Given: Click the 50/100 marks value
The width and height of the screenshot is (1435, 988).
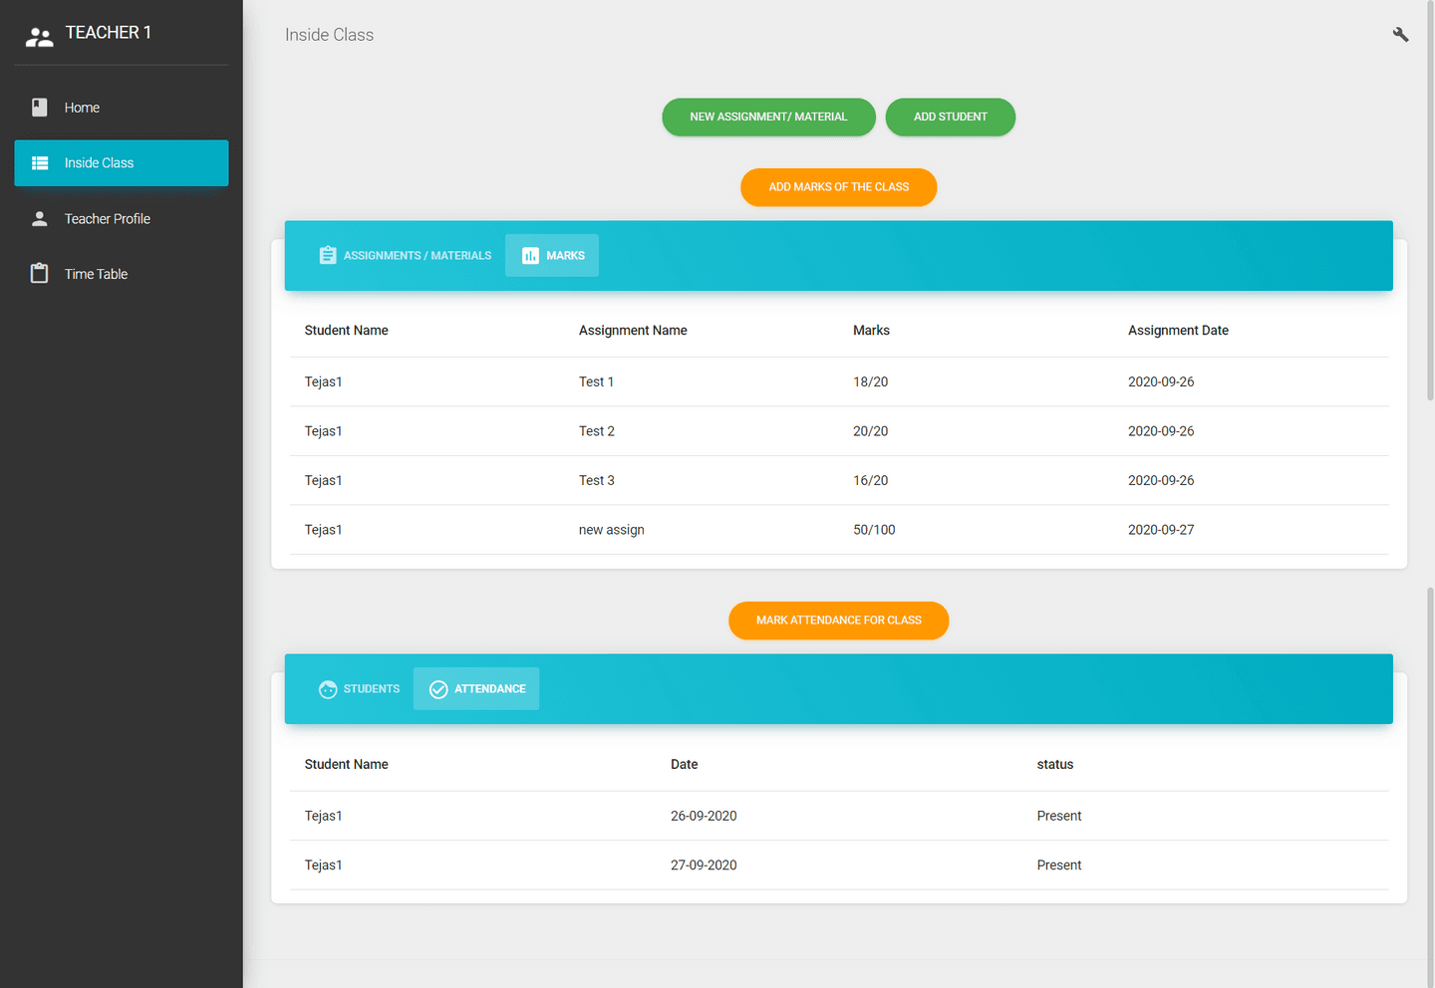Looking at the screenshot, I should [874, 530].
